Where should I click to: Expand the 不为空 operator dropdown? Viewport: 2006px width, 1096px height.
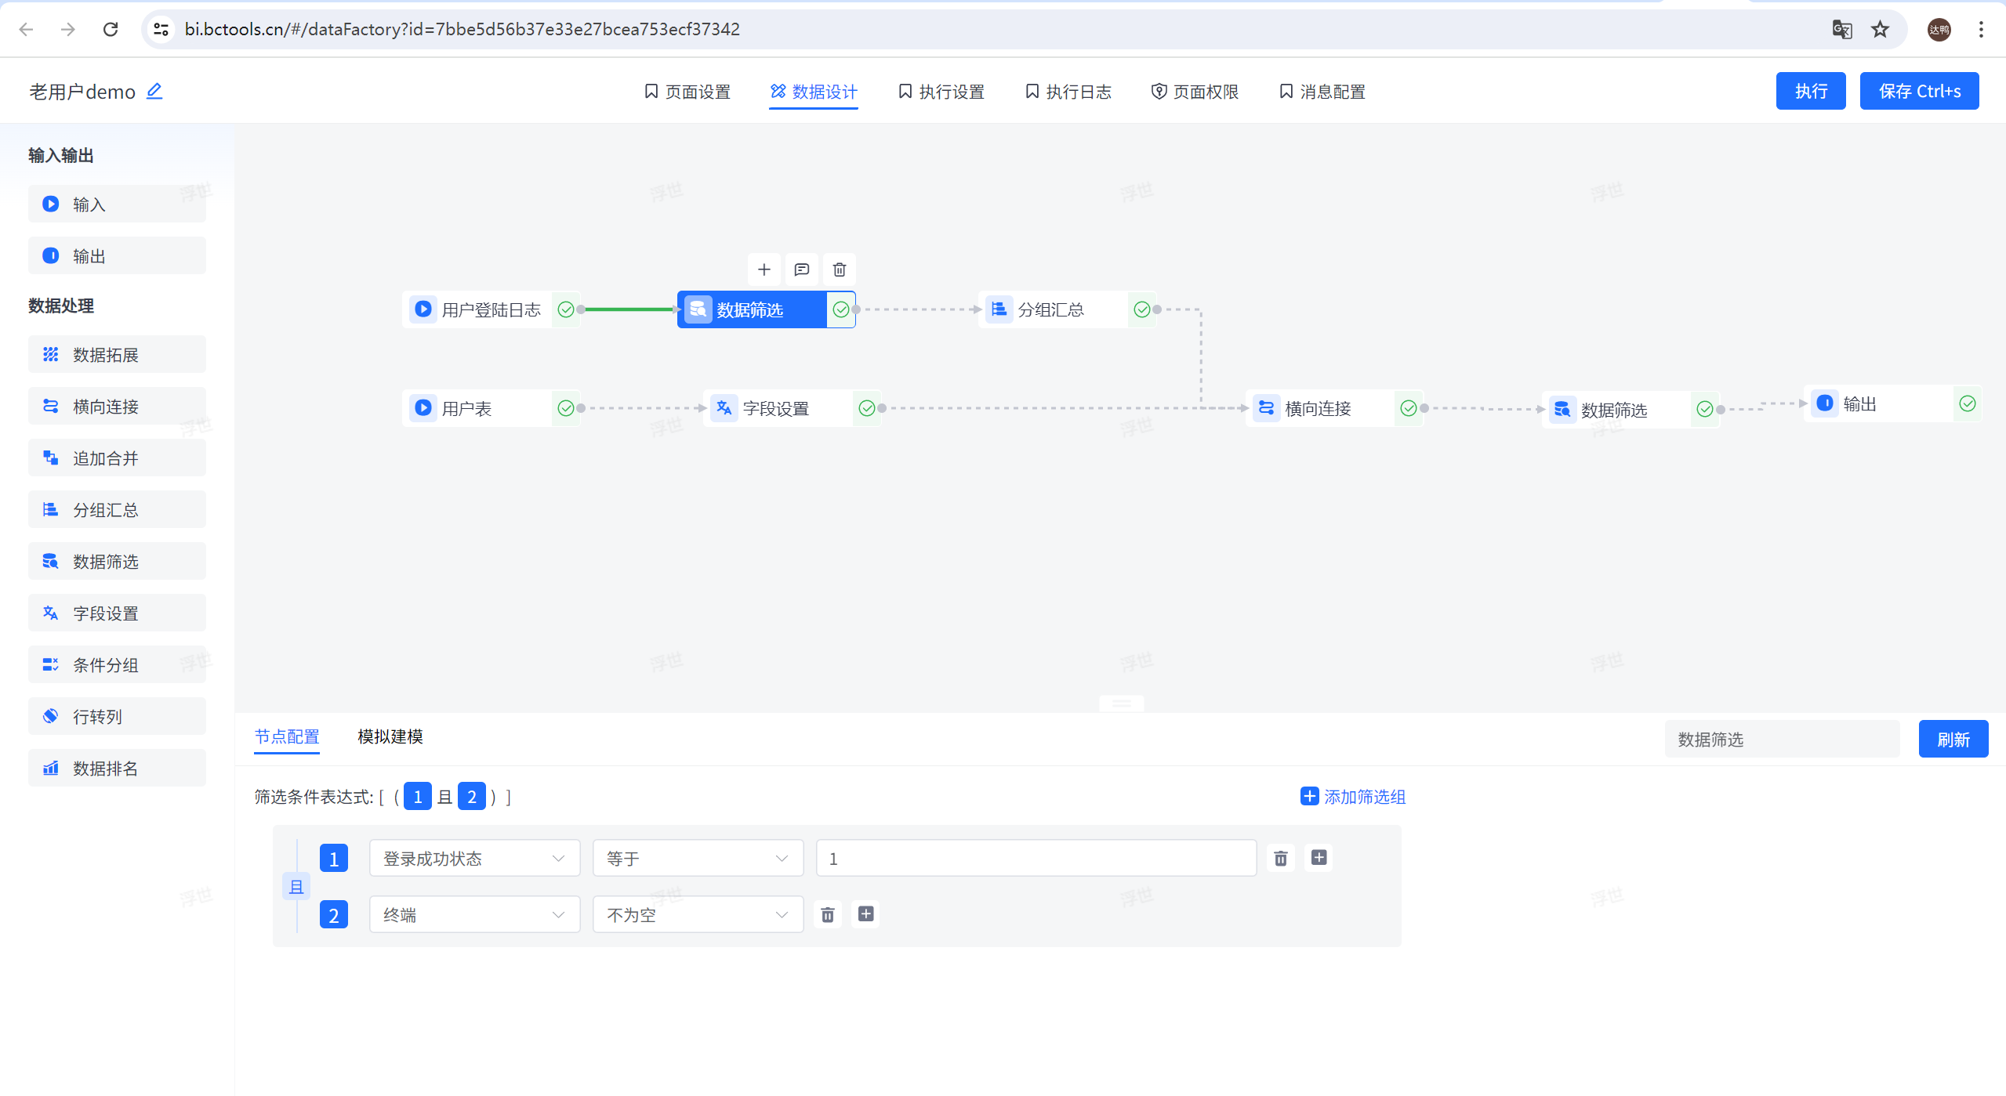click(697, 914)
